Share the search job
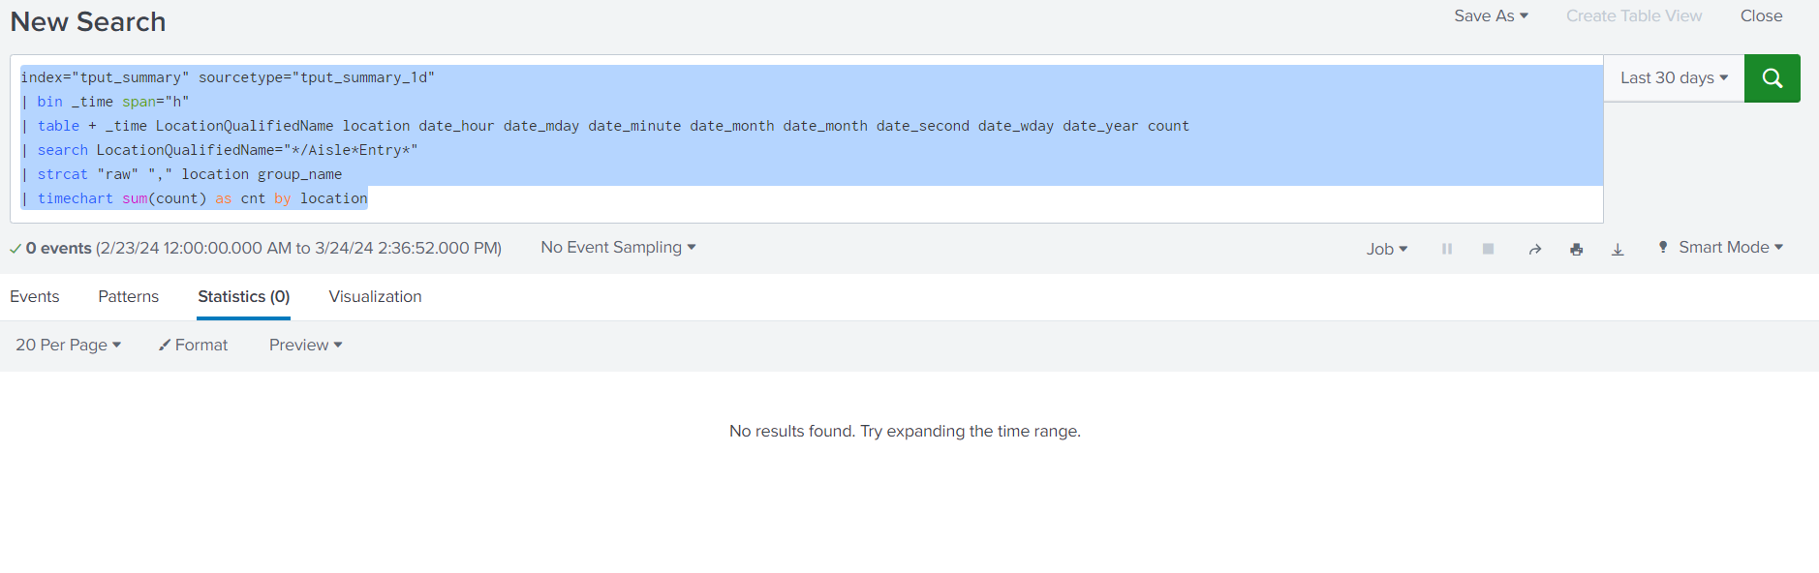This screenshot has width=1819, height=573. (1534, 249)
